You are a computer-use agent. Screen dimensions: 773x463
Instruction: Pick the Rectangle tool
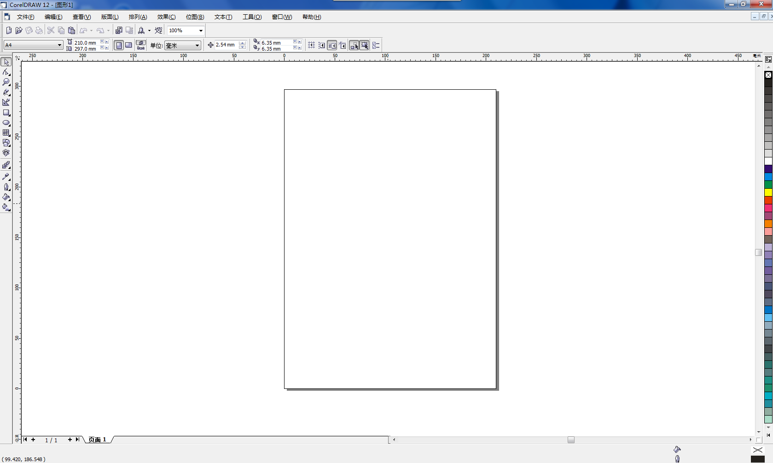pos(6,113)
